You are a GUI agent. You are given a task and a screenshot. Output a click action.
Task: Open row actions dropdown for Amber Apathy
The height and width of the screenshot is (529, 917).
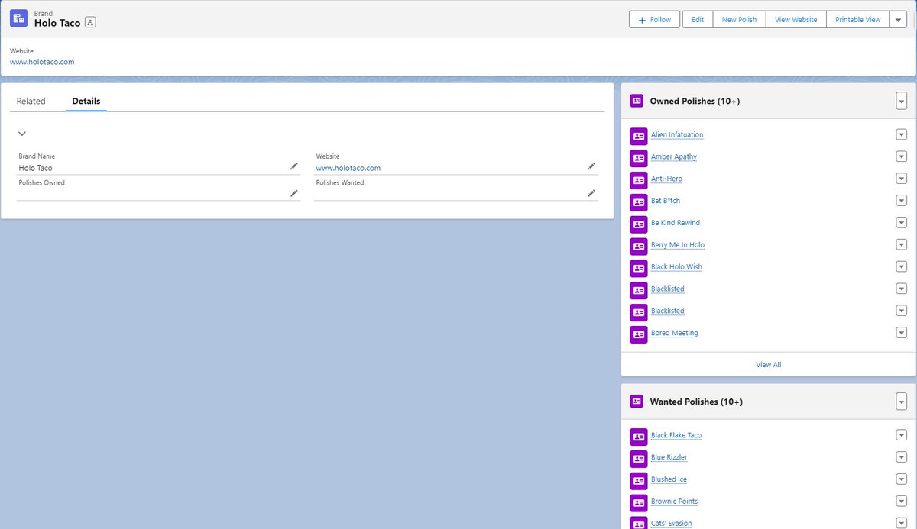tap(901, 156)
